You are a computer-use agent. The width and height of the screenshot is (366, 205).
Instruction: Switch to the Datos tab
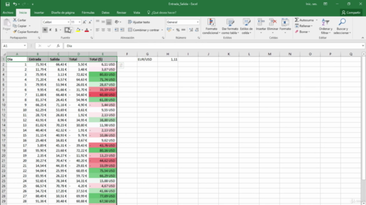point(105,13)
